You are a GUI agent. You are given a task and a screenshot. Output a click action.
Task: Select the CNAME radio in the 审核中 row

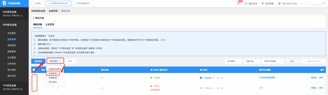(201, 88)
